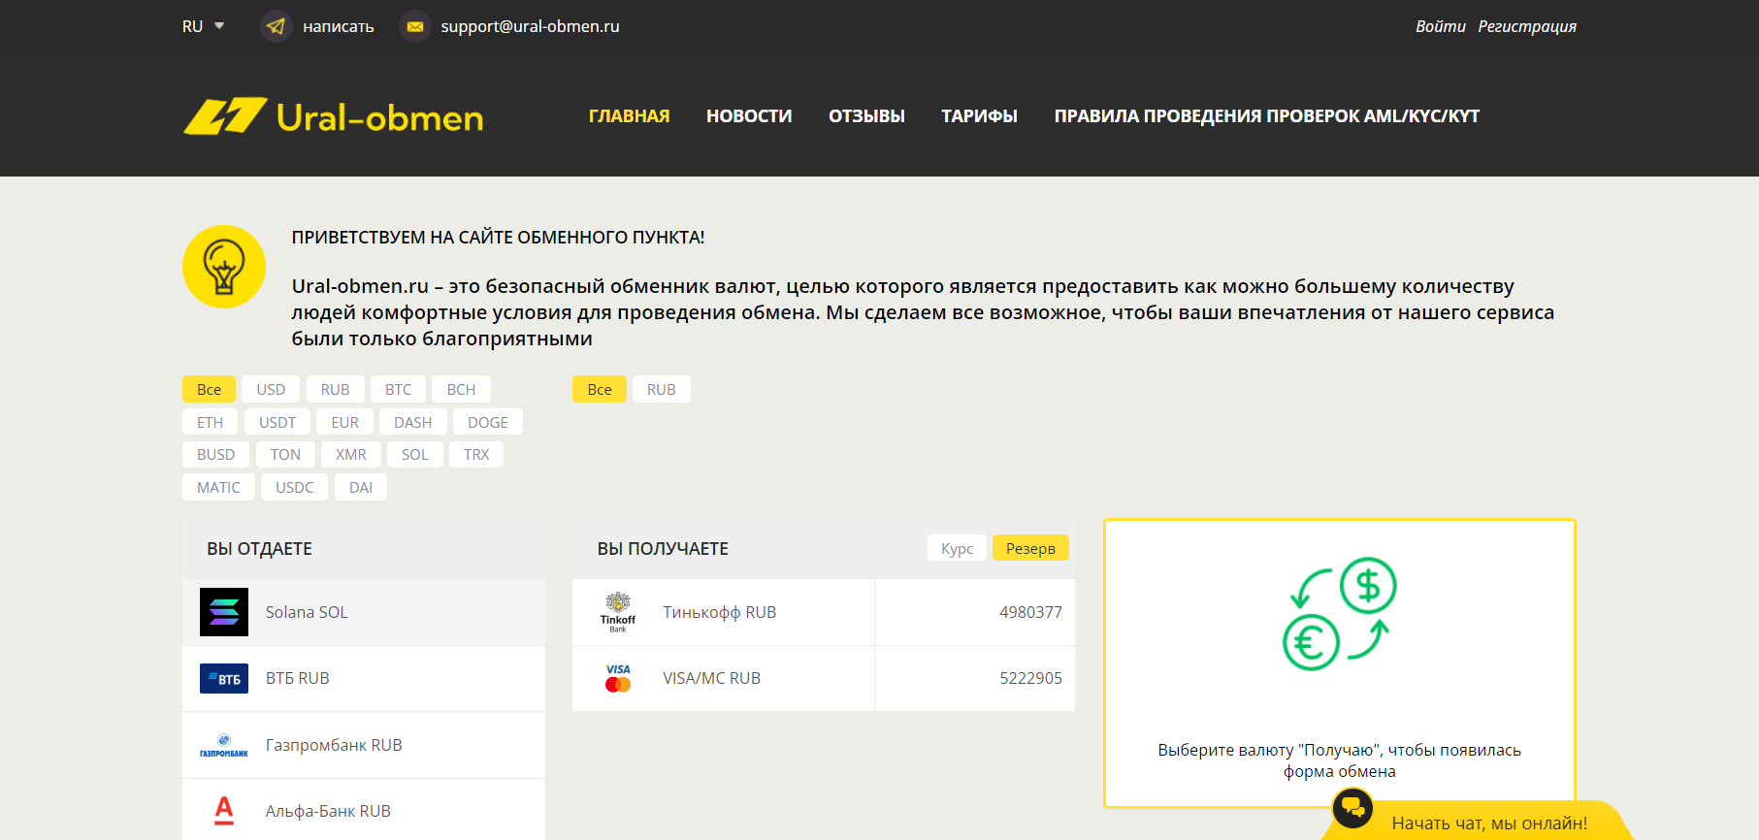Go to ГЛАВНАЯ menu item
The height and width of the screenshot is (840, 1759).
pyautogui.click(x=629, y=116)
